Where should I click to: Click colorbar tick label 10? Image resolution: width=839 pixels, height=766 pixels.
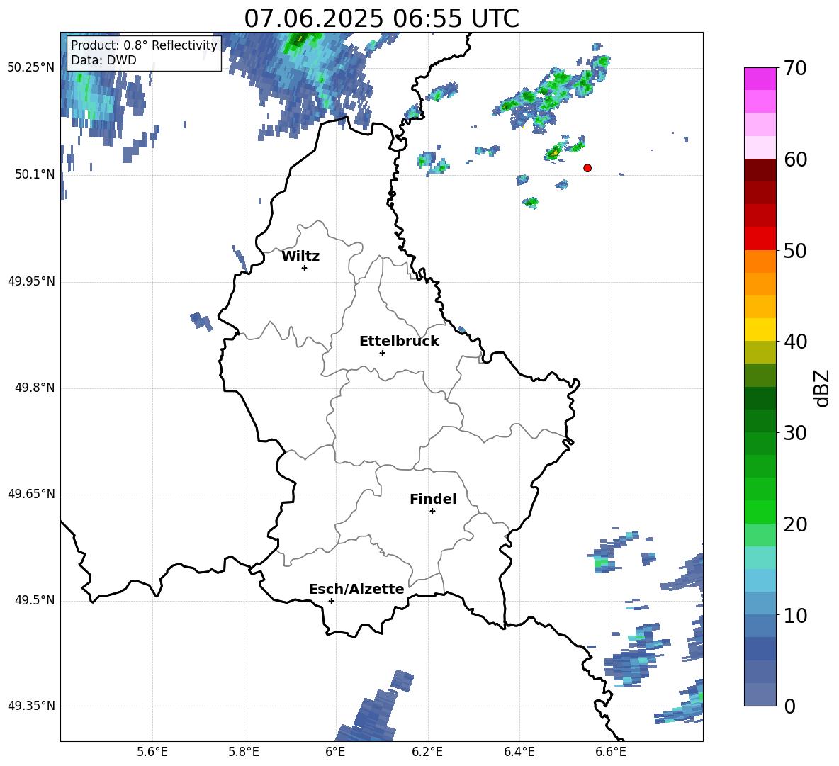(x=795, y=615)
